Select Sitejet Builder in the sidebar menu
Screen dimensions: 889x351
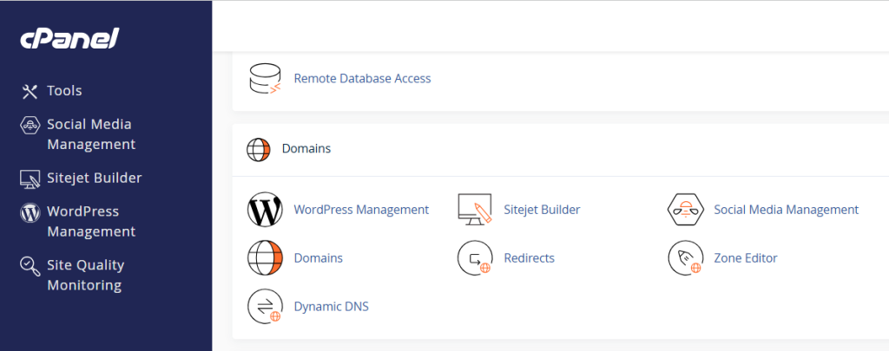point(94,178)
